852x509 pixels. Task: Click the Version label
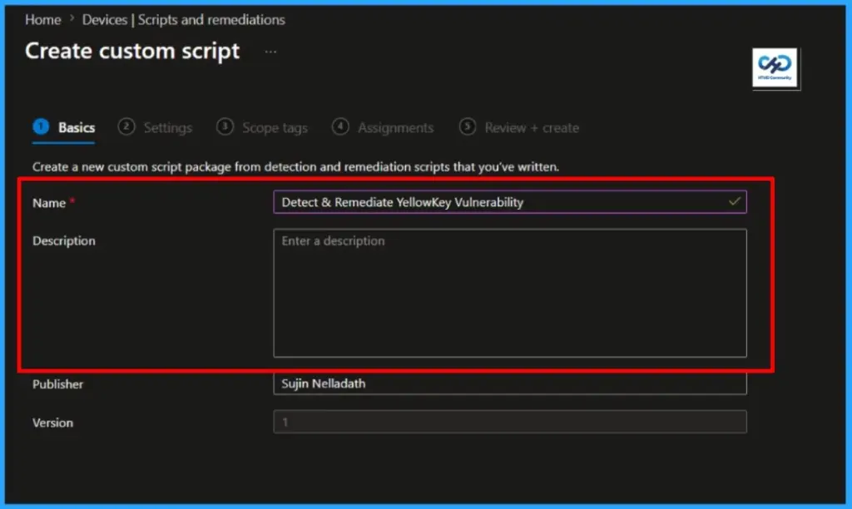(x=52, y=423)
